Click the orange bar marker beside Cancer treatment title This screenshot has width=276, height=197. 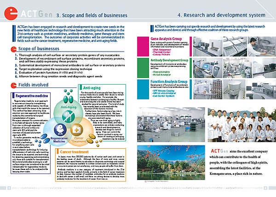(57, 151)
